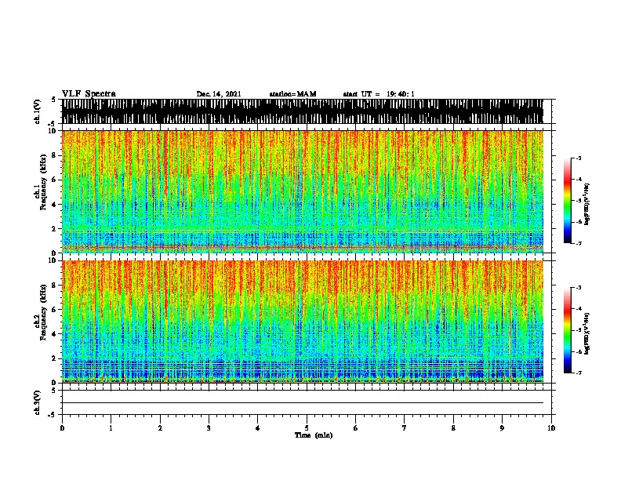This screenshot has width=621, height=480.
Task: Click the "6" kHz tick of ch.1 spectrogram
Action: coord(55,180)
